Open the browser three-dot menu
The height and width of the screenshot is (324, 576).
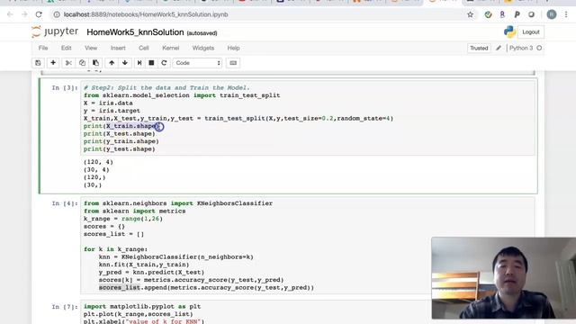[x=566, y=14]
